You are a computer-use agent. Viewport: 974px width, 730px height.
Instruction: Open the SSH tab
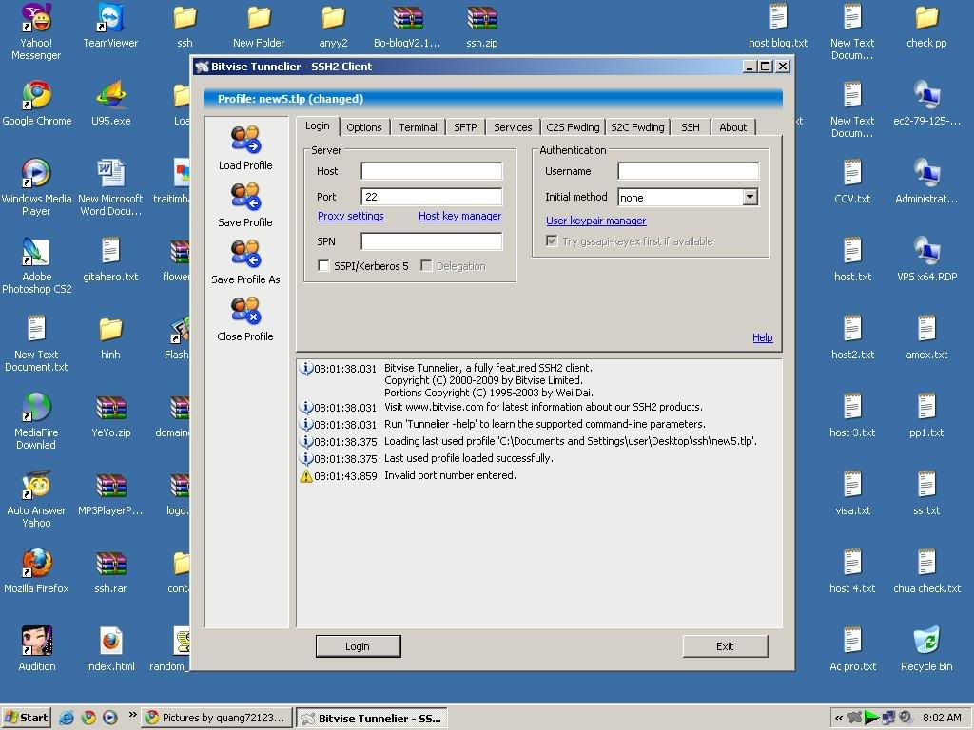[691, 127]
